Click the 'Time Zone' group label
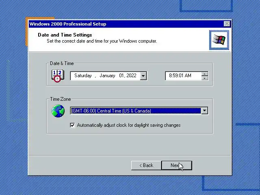 coord(61,99)
